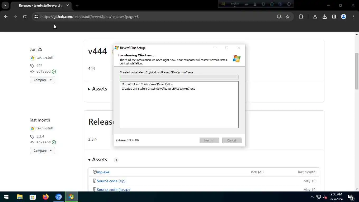This screenshot has height=202, width=359.
Task: Open teknixstuff author link under last month
Action: [45, 128]
